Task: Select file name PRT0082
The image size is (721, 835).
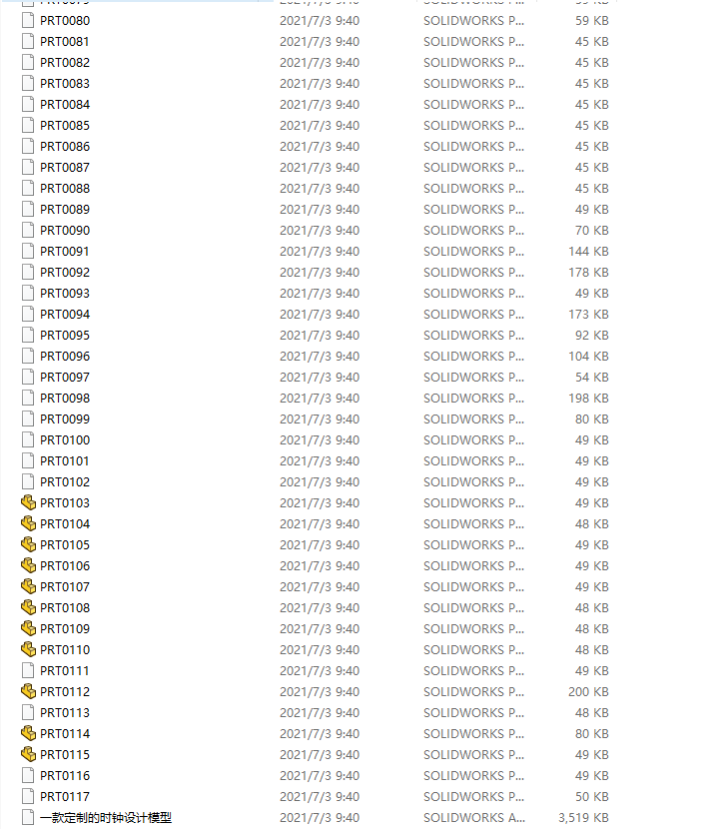Action: 65,62
